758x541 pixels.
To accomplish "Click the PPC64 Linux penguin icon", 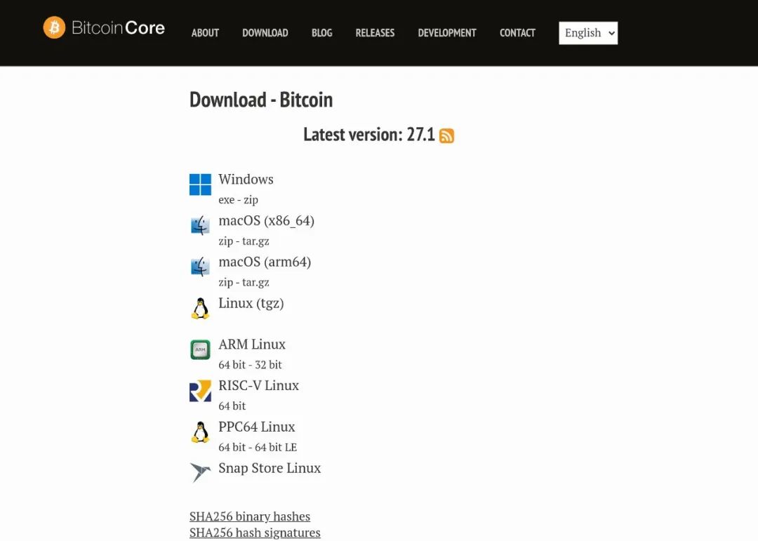I will (200, 432).
